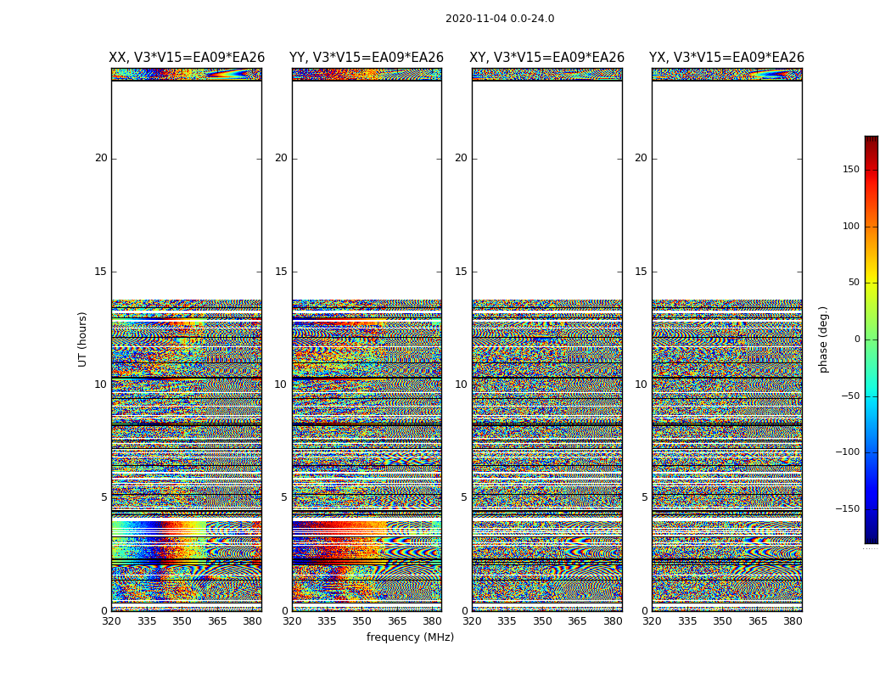Click the plot title 2020-11-04 0.0-24.0
Viewport: 891px width, 679px height.
pyautogui.click(x=500, y=19)
